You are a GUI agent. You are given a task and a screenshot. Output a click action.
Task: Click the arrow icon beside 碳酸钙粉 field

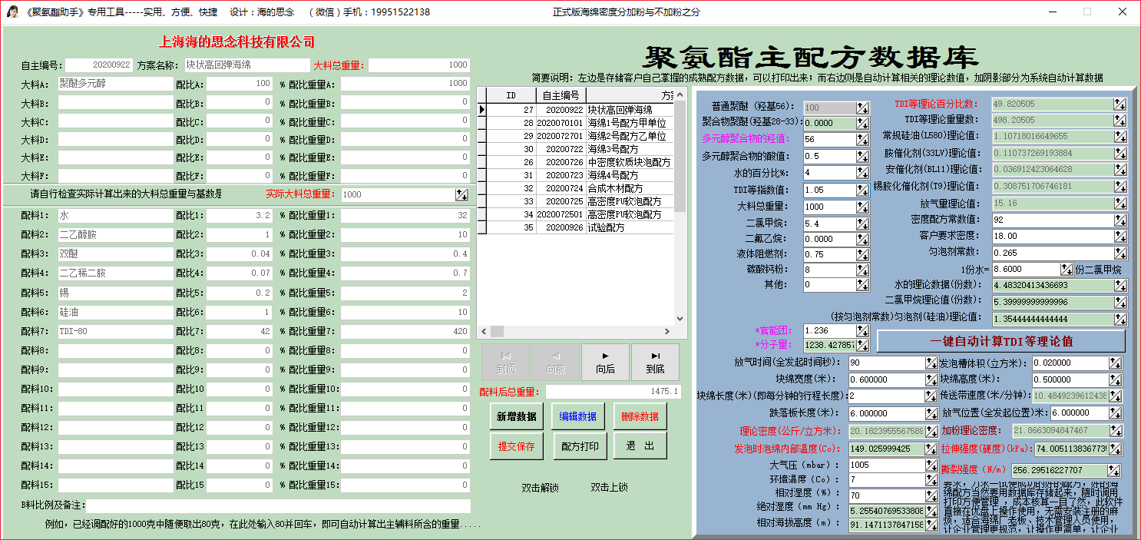tap(862, 270)
